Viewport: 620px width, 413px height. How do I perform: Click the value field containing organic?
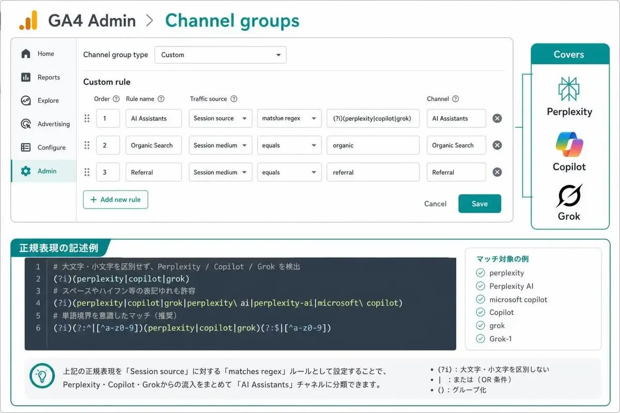373,145
